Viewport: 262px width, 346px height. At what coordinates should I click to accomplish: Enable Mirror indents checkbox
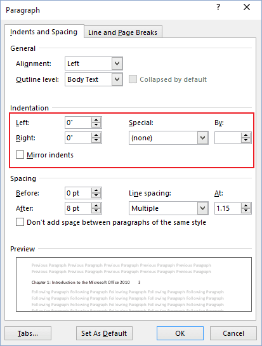(20, 155)
